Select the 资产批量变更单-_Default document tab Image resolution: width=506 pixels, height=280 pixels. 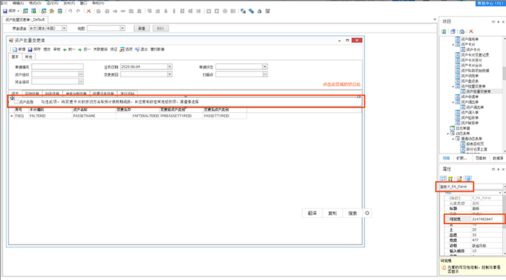(25, 20)
